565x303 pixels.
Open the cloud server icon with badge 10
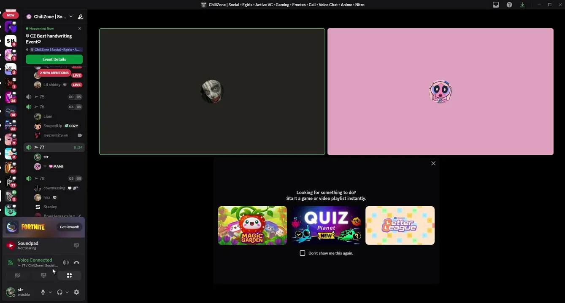coord(11,111)
